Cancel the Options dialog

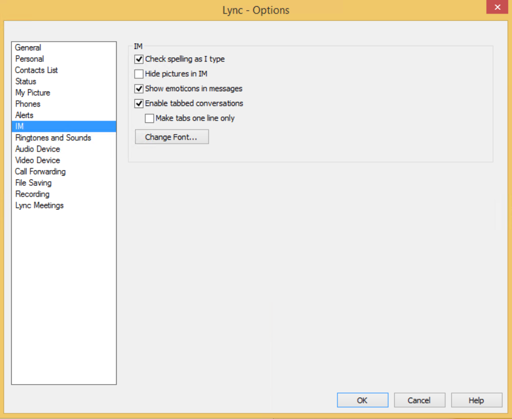(419, 400)
